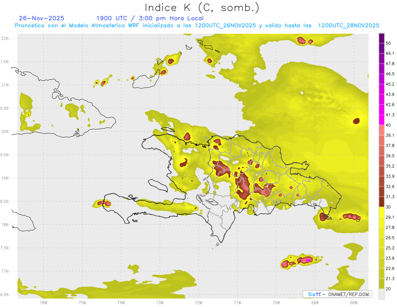This screenshot has width=397, height=307.
Task: Click the colorbar value '22.6'
Action: [x=390, y=268]
